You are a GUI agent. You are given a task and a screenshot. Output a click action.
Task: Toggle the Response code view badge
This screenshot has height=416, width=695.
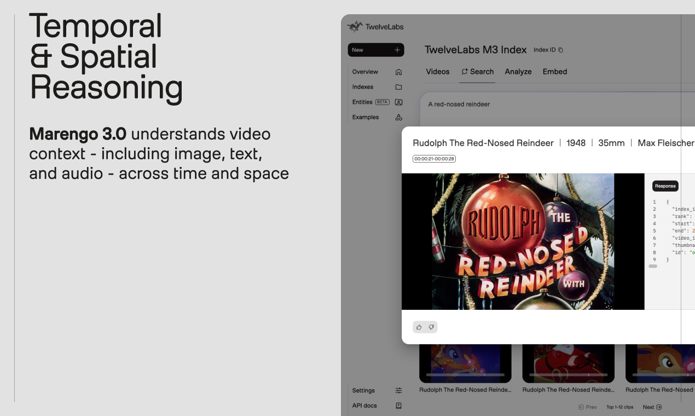coord(665,186)
